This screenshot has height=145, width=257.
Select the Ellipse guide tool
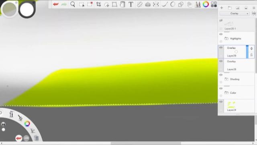point(173,4)
